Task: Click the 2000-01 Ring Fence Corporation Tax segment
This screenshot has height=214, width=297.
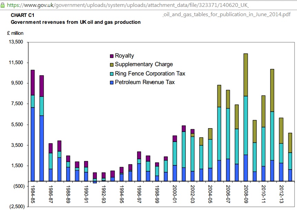Action: pyautogui.click(x=175, y=154)
